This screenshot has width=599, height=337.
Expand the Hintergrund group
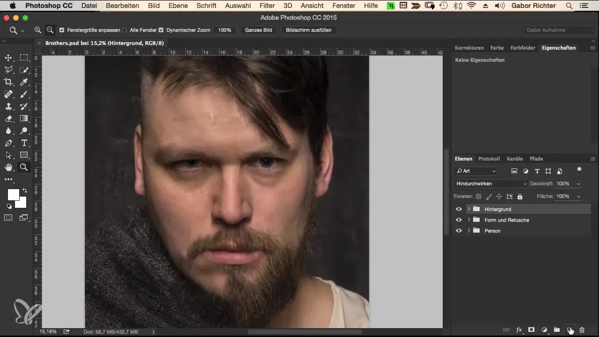(468, 209)
